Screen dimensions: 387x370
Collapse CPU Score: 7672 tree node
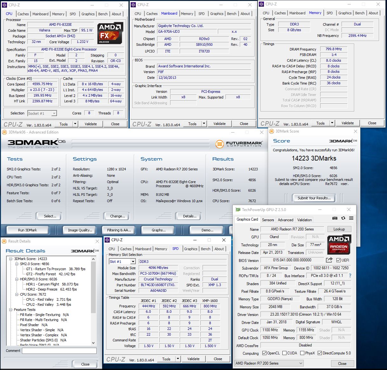pos(17,294)
